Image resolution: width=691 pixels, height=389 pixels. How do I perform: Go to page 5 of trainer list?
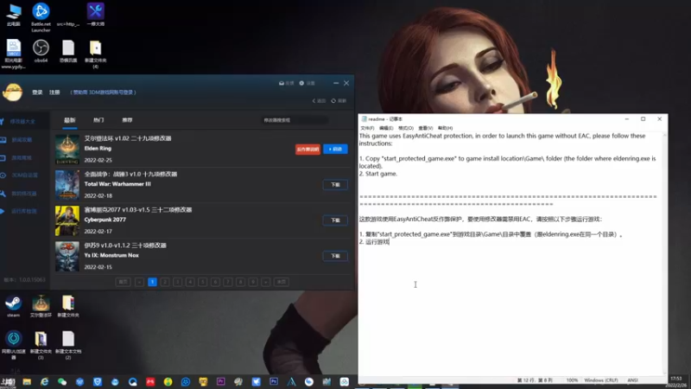[x=203, y=282]
